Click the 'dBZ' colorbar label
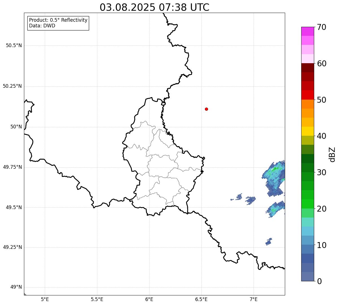Image resolution: width=339 pixels, height=305 pixels. (332, 154)
